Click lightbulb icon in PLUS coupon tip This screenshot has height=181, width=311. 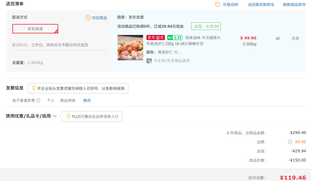68,116
